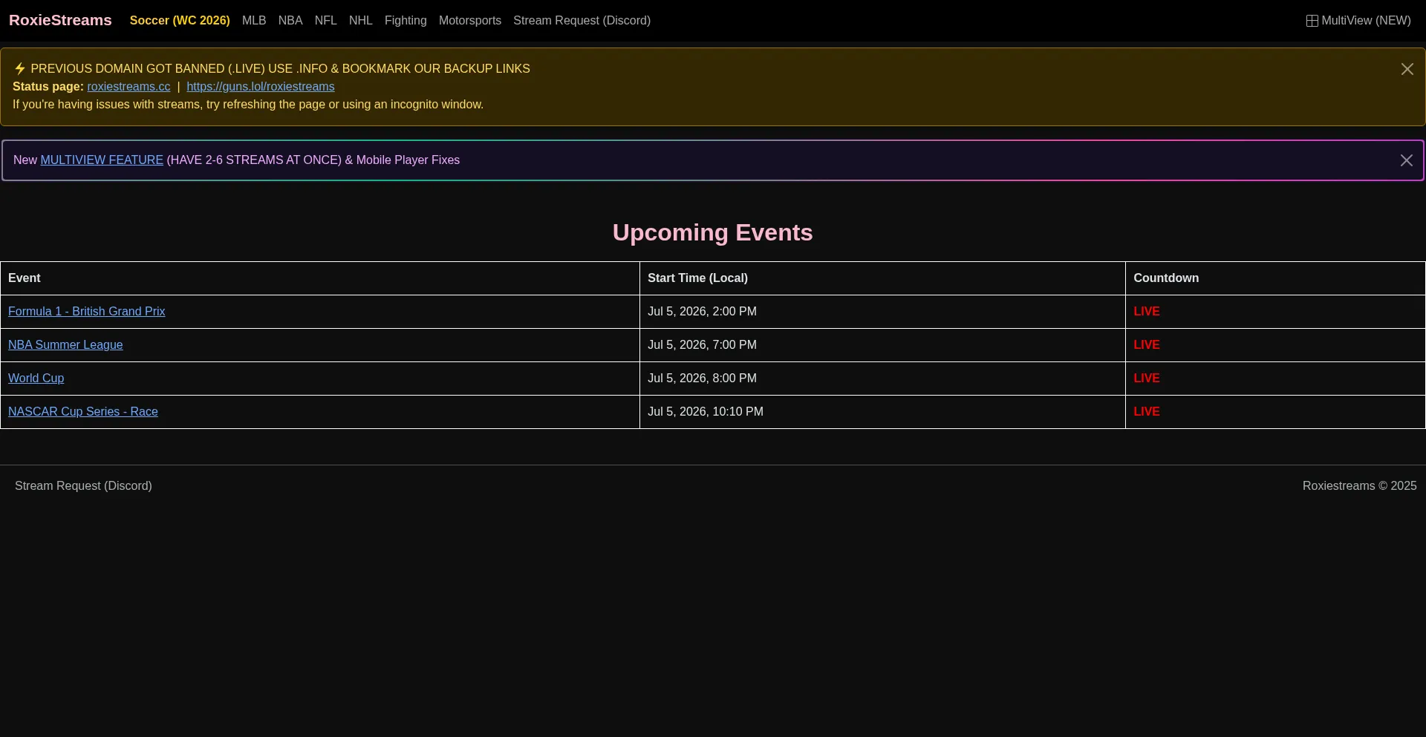Screen dimensions: 1426x737
Task: Click LIVE status in Formula 1 row
Action: pos(1146,311)
